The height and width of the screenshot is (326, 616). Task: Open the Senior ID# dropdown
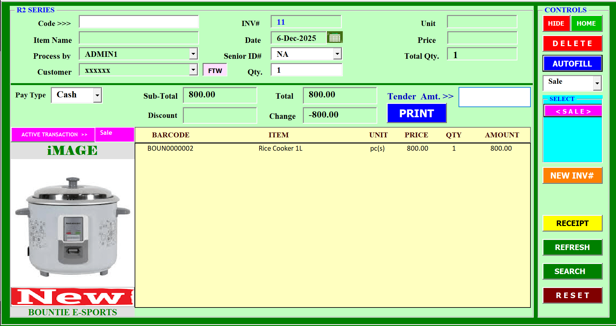click(338, 54)
